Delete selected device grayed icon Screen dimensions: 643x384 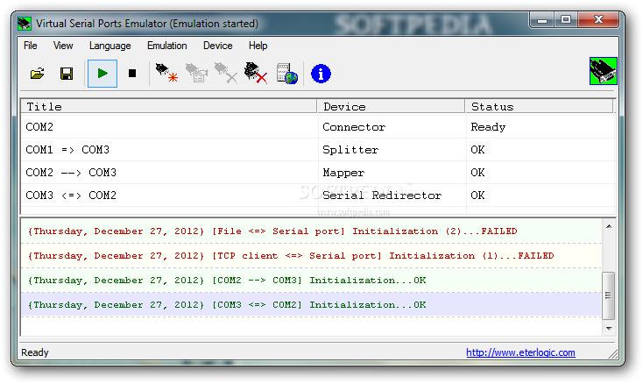tap(226, 73)
